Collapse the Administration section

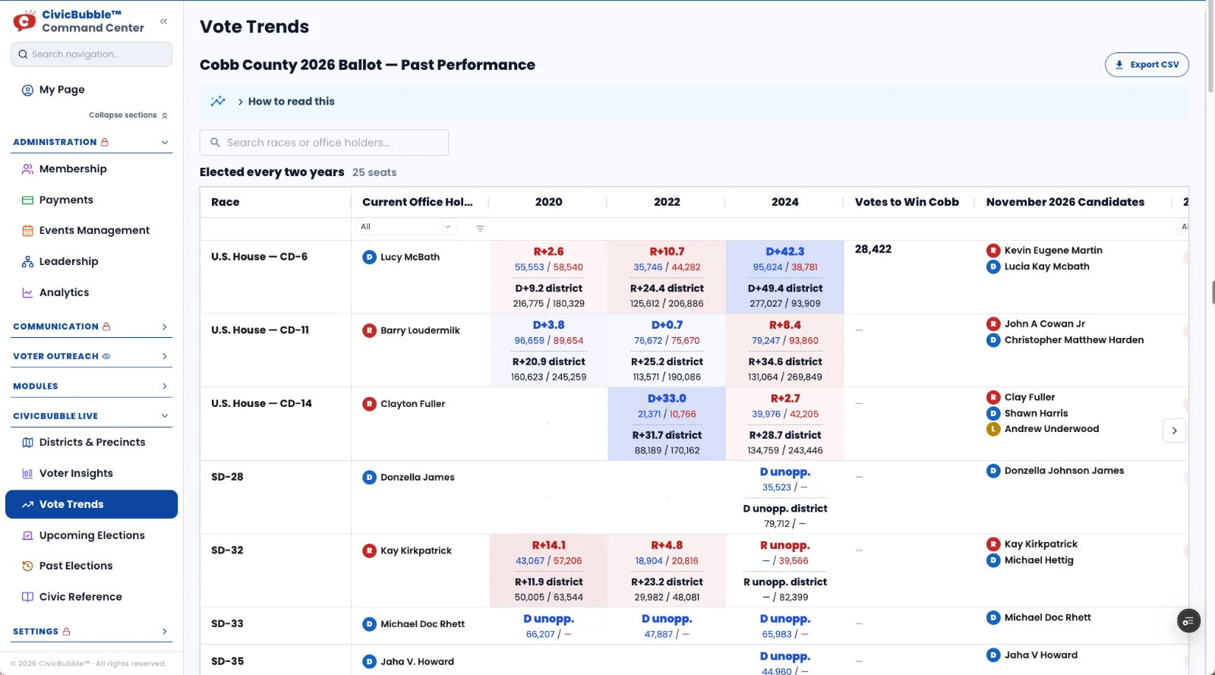click(165, 143)
